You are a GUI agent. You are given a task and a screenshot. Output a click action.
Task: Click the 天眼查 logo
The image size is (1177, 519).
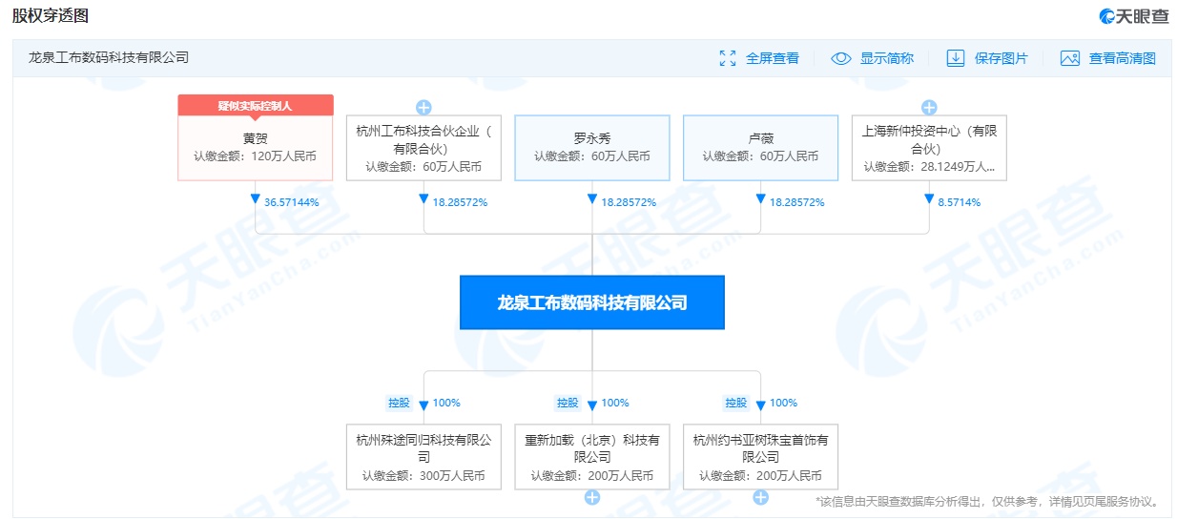[1134, 16]
